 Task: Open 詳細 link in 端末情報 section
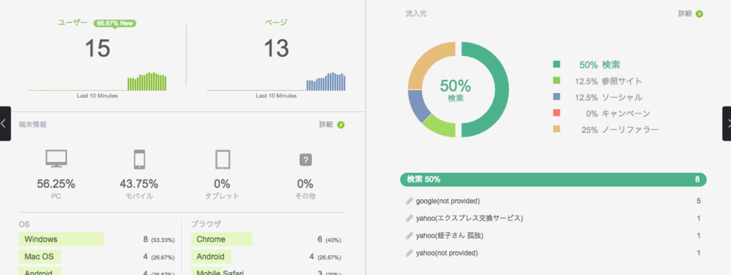click(326, 124)
